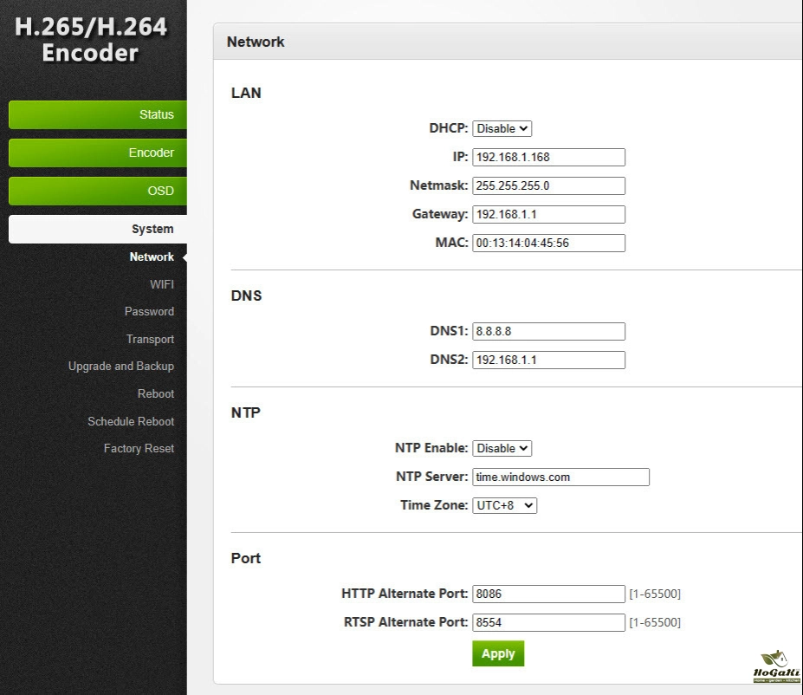This screenshot has height=695, width=803.
Task: Select the System menu item
Action: click(97, 229)
